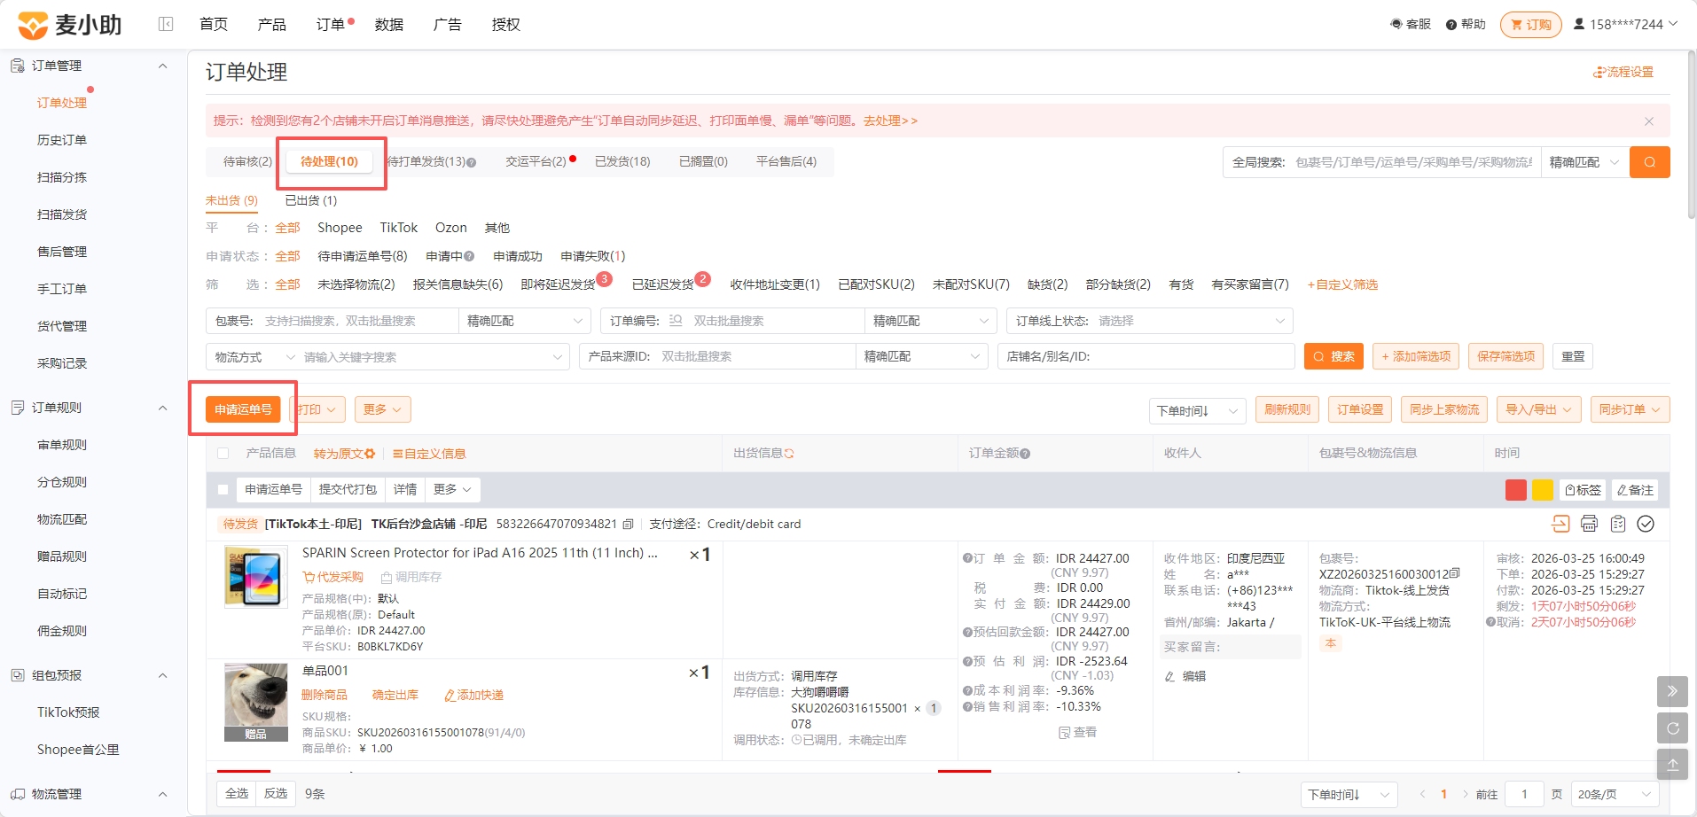
Task: Click the 麦小助 logo
Action: [x=70, y=25]
